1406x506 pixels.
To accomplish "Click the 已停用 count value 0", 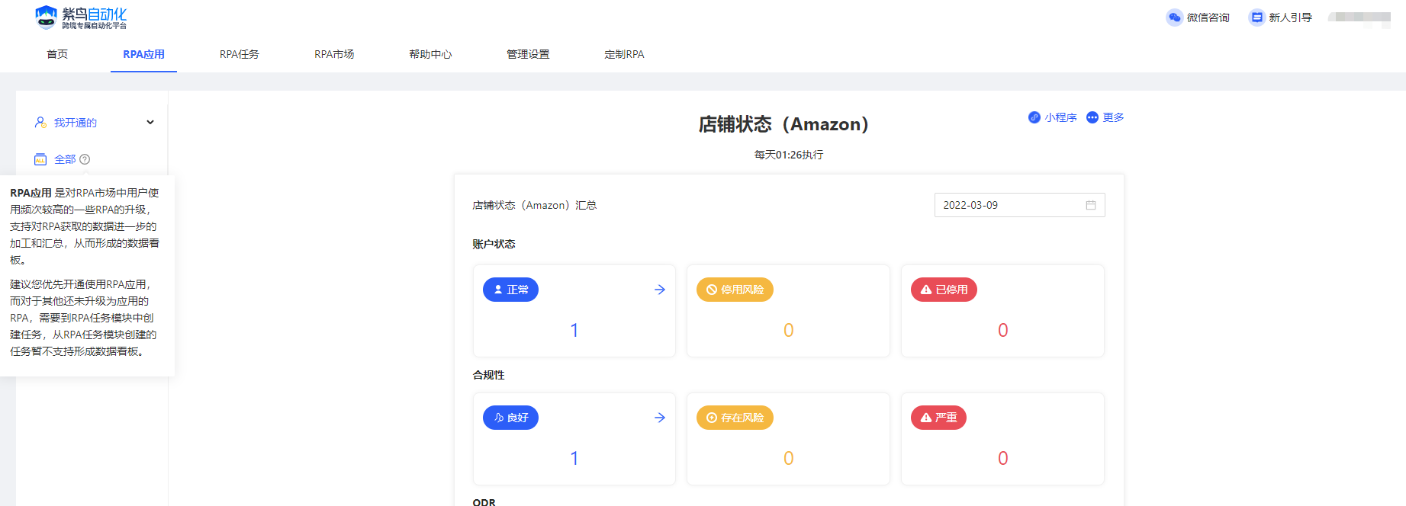I will click(x=1003, y=330).
